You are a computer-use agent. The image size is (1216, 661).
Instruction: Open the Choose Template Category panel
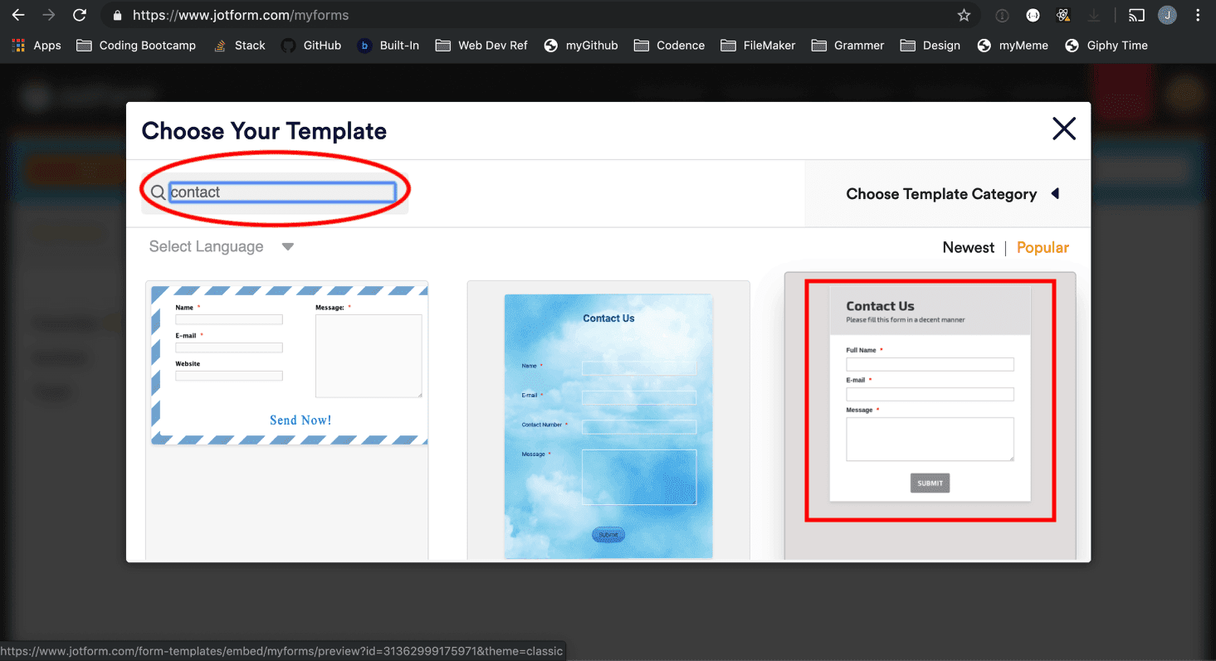point(942,193)
